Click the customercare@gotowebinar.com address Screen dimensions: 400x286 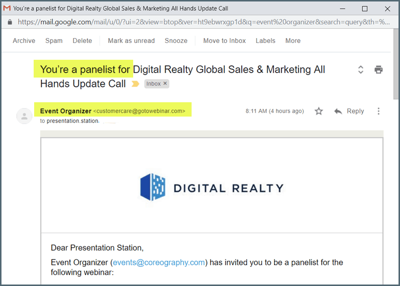click(x=139, y=111)
